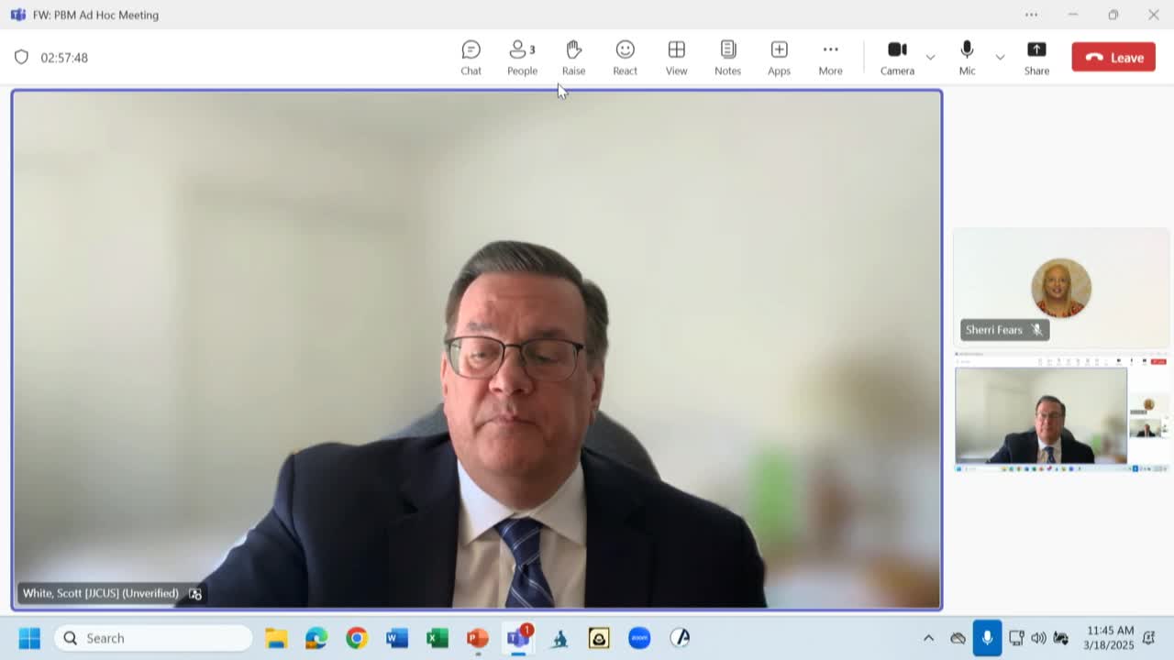Launch Microsoft Edge from taskbar
Screen dimensions: 1174x660
pyautogui.click(x=316, y=638)
